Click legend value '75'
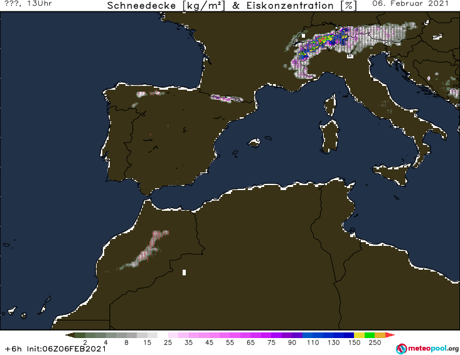Image resolution: width=460 pixels, height=355 pixels. click(271, 342)
